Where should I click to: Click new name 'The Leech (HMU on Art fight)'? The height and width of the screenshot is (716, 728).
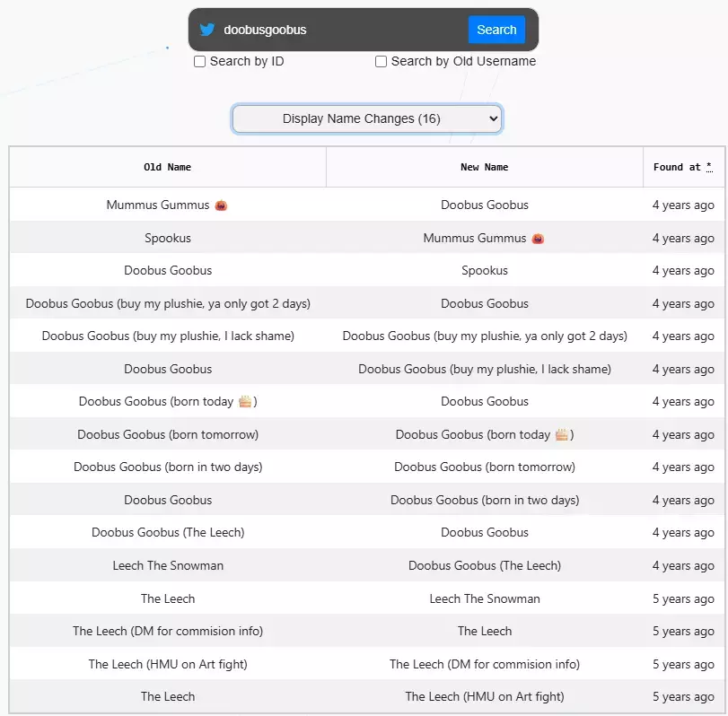point(484,696)
